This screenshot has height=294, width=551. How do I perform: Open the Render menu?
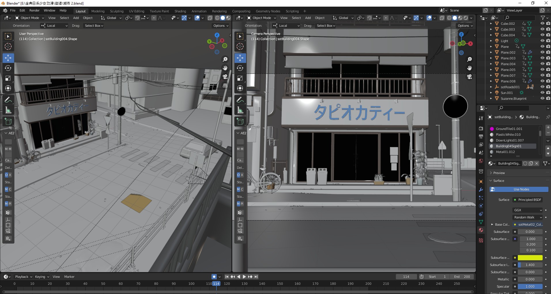point(34,10)
